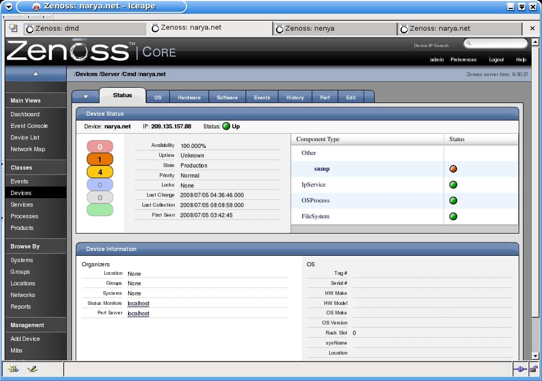
Task: Click the blue info events pill
Action: pos(100,184)
